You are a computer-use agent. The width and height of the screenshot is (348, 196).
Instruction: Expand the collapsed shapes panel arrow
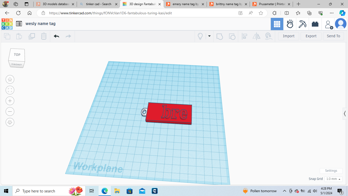coord(345,113)
